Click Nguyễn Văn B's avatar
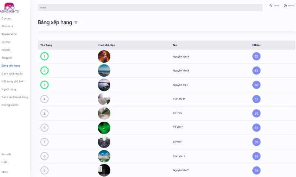Viewport: 296px width, 177px height. pyautogui.click(x=104, y=70)
